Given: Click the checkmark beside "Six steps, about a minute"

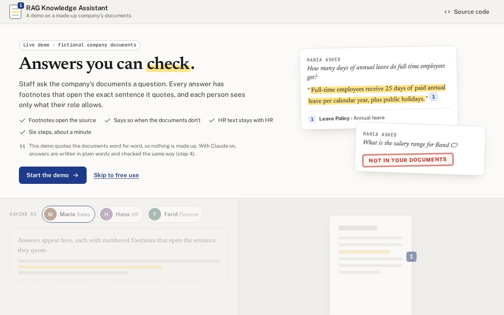Looking at the screenshot, I should (22, 132).
